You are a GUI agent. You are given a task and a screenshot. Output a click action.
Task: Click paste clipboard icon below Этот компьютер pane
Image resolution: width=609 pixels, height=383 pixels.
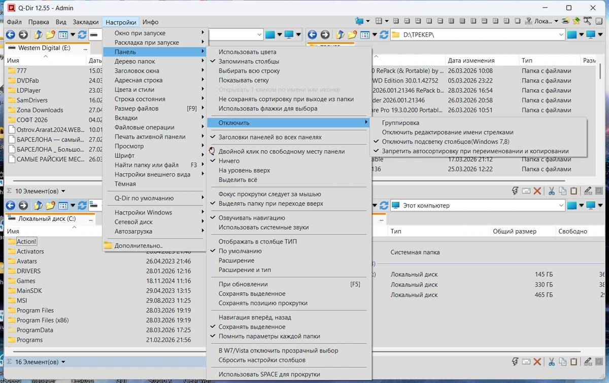click(574, 362)
